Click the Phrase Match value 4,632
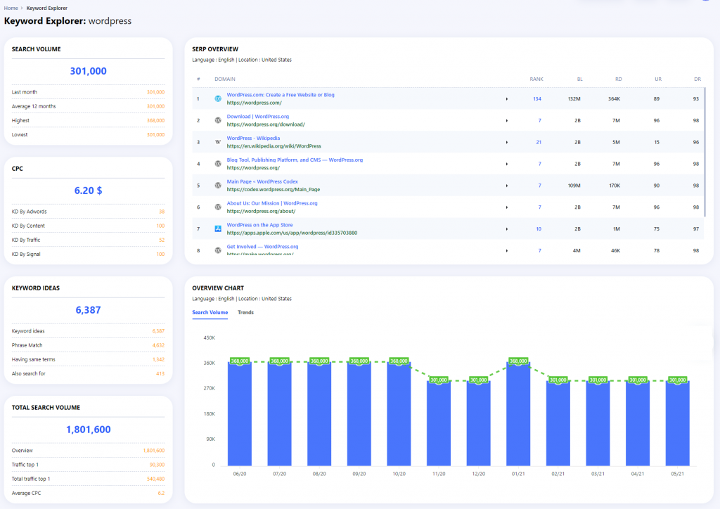This screenshot has height=509, width=720. (x=158, y=345)
